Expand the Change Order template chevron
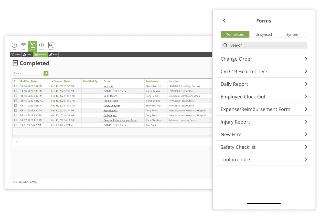The height and width of the screenshot is (221, 320). point(306,59)
